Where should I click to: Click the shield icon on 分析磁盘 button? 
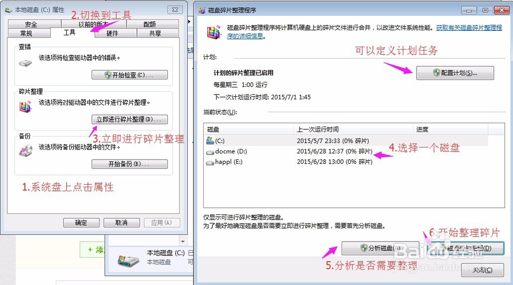pos(364,248)
